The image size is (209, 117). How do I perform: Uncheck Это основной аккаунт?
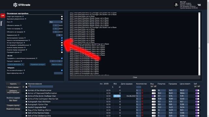click(62, 70)
